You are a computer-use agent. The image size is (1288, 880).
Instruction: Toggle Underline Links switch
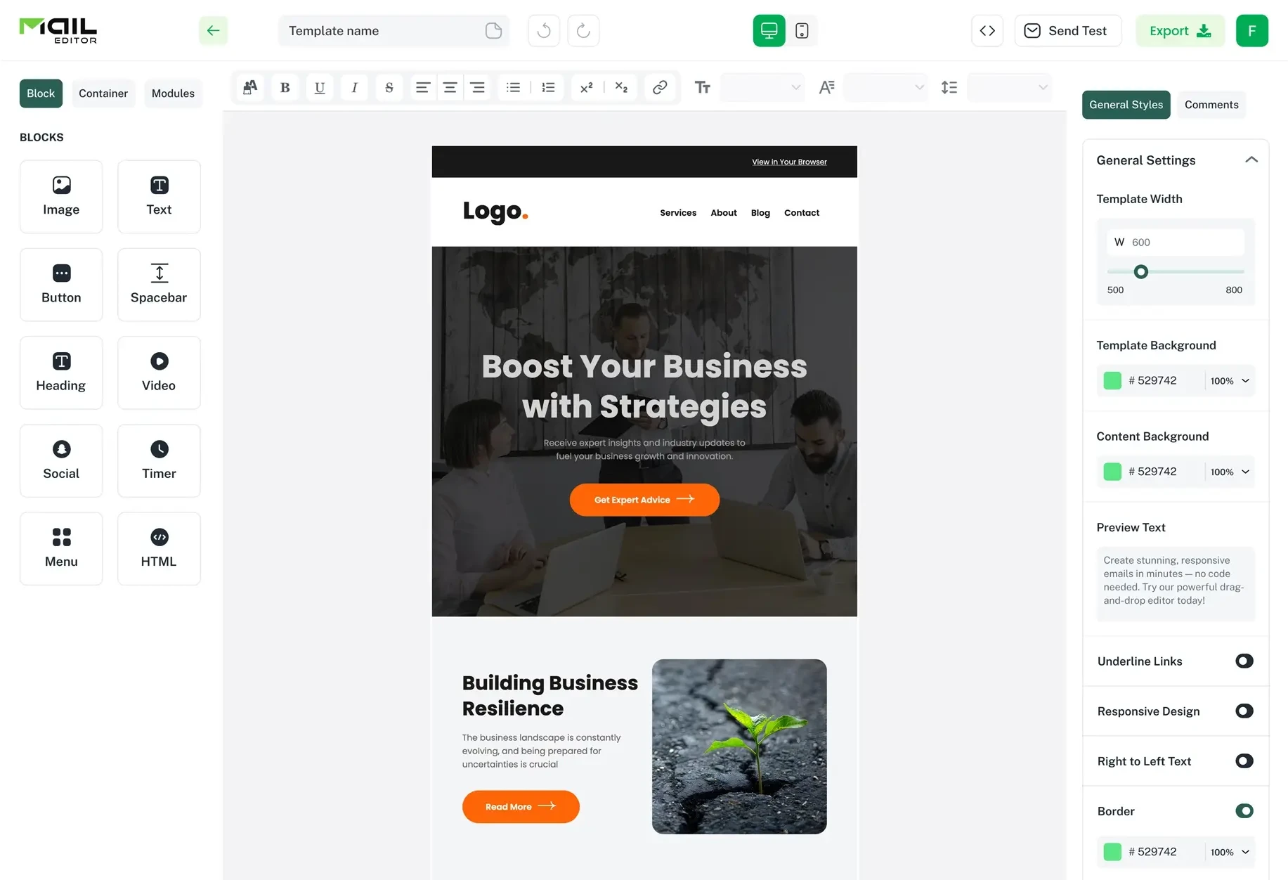point(1244,661)
